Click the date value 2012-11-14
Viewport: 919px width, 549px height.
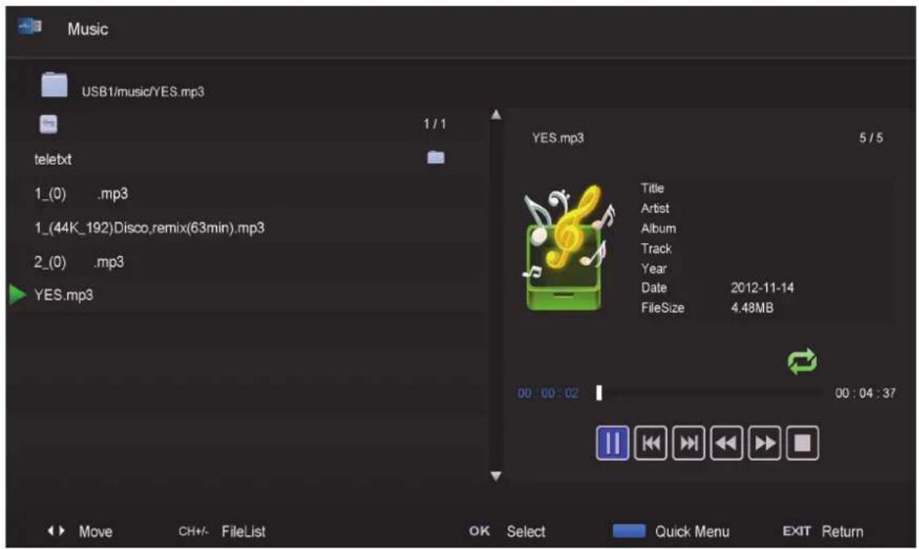tap(762, 288)
